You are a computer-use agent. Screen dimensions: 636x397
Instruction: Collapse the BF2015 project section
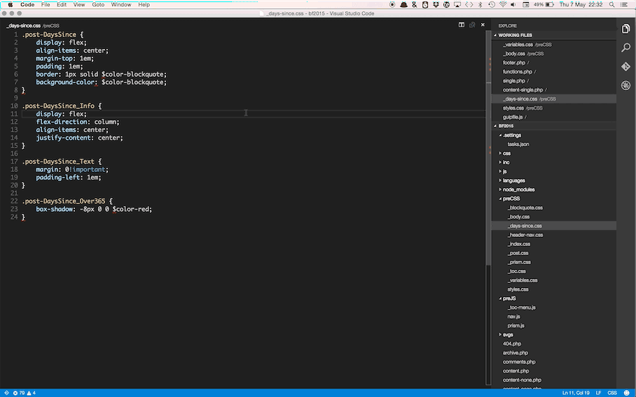click(x=495, y=126)
